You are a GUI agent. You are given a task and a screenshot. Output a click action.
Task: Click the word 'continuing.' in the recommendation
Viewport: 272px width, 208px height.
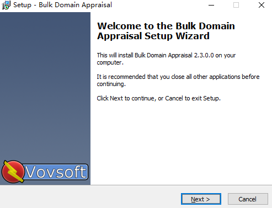click(111, 84)
